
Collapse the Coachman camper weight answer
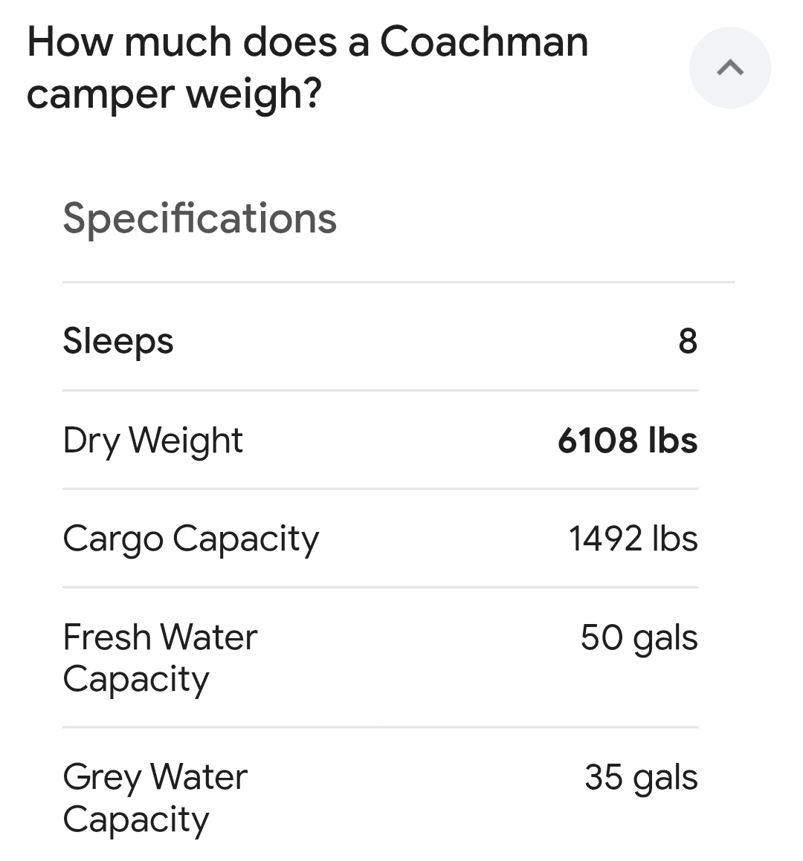coord(729,68)
